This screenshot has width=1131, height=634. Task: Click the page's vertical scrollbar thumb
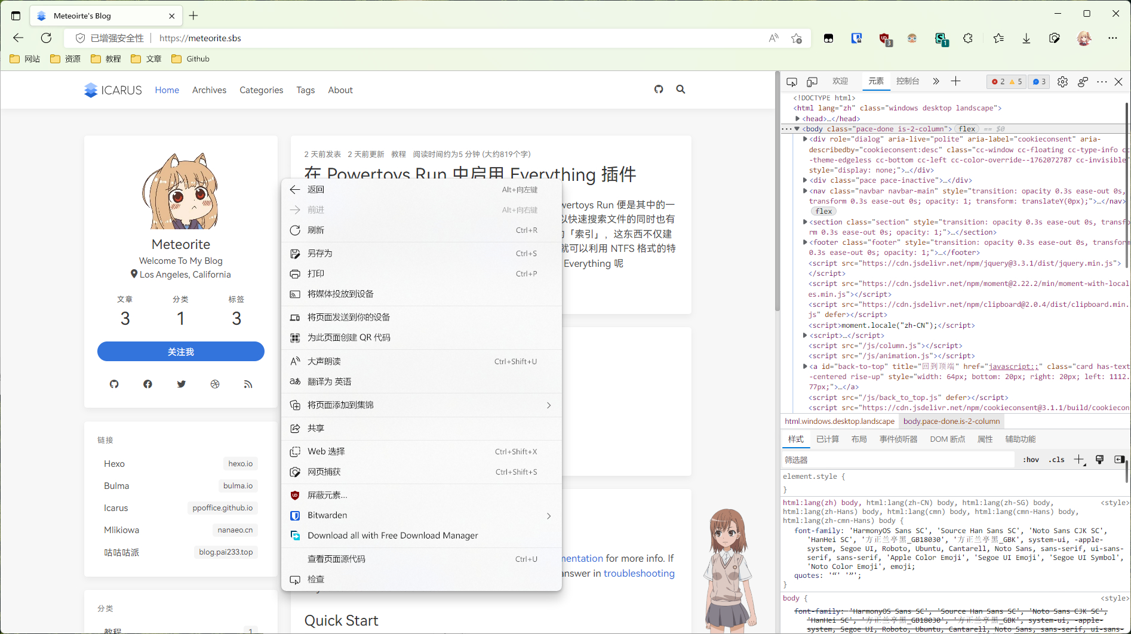click(777, 191)
